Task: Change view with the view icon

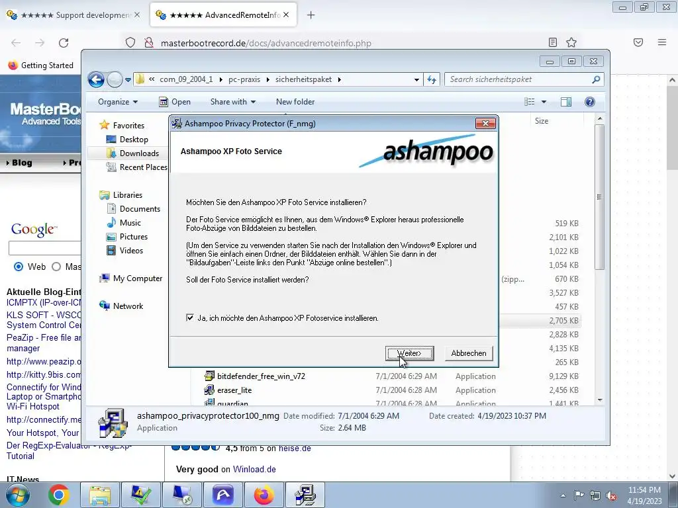Action: point(530,102)
